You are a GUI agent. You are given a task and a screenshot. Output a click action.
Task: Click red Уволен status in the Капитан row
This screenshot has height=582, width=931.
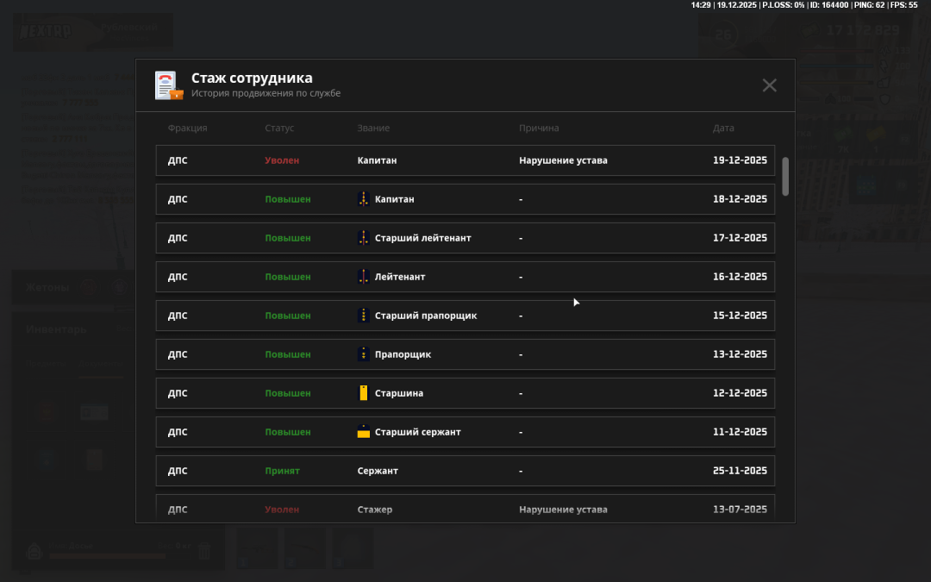(x=282, y=160)
